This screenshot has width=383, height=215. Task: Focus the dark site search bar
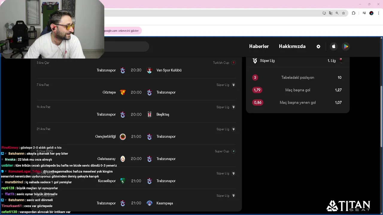127,46
